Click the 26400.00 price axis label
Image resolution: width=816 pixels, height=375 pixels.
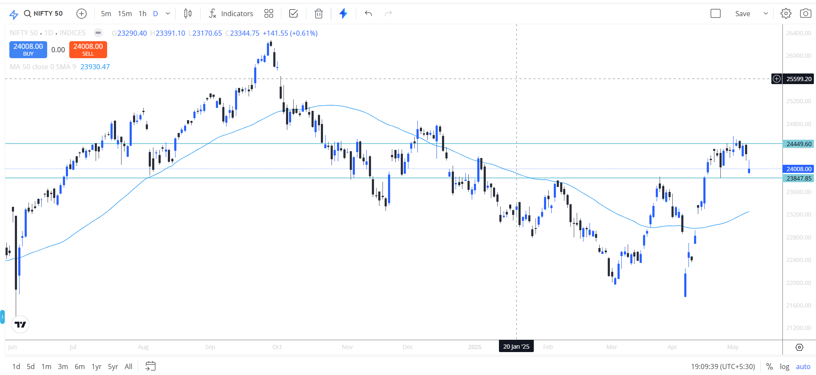pos(799,33)
